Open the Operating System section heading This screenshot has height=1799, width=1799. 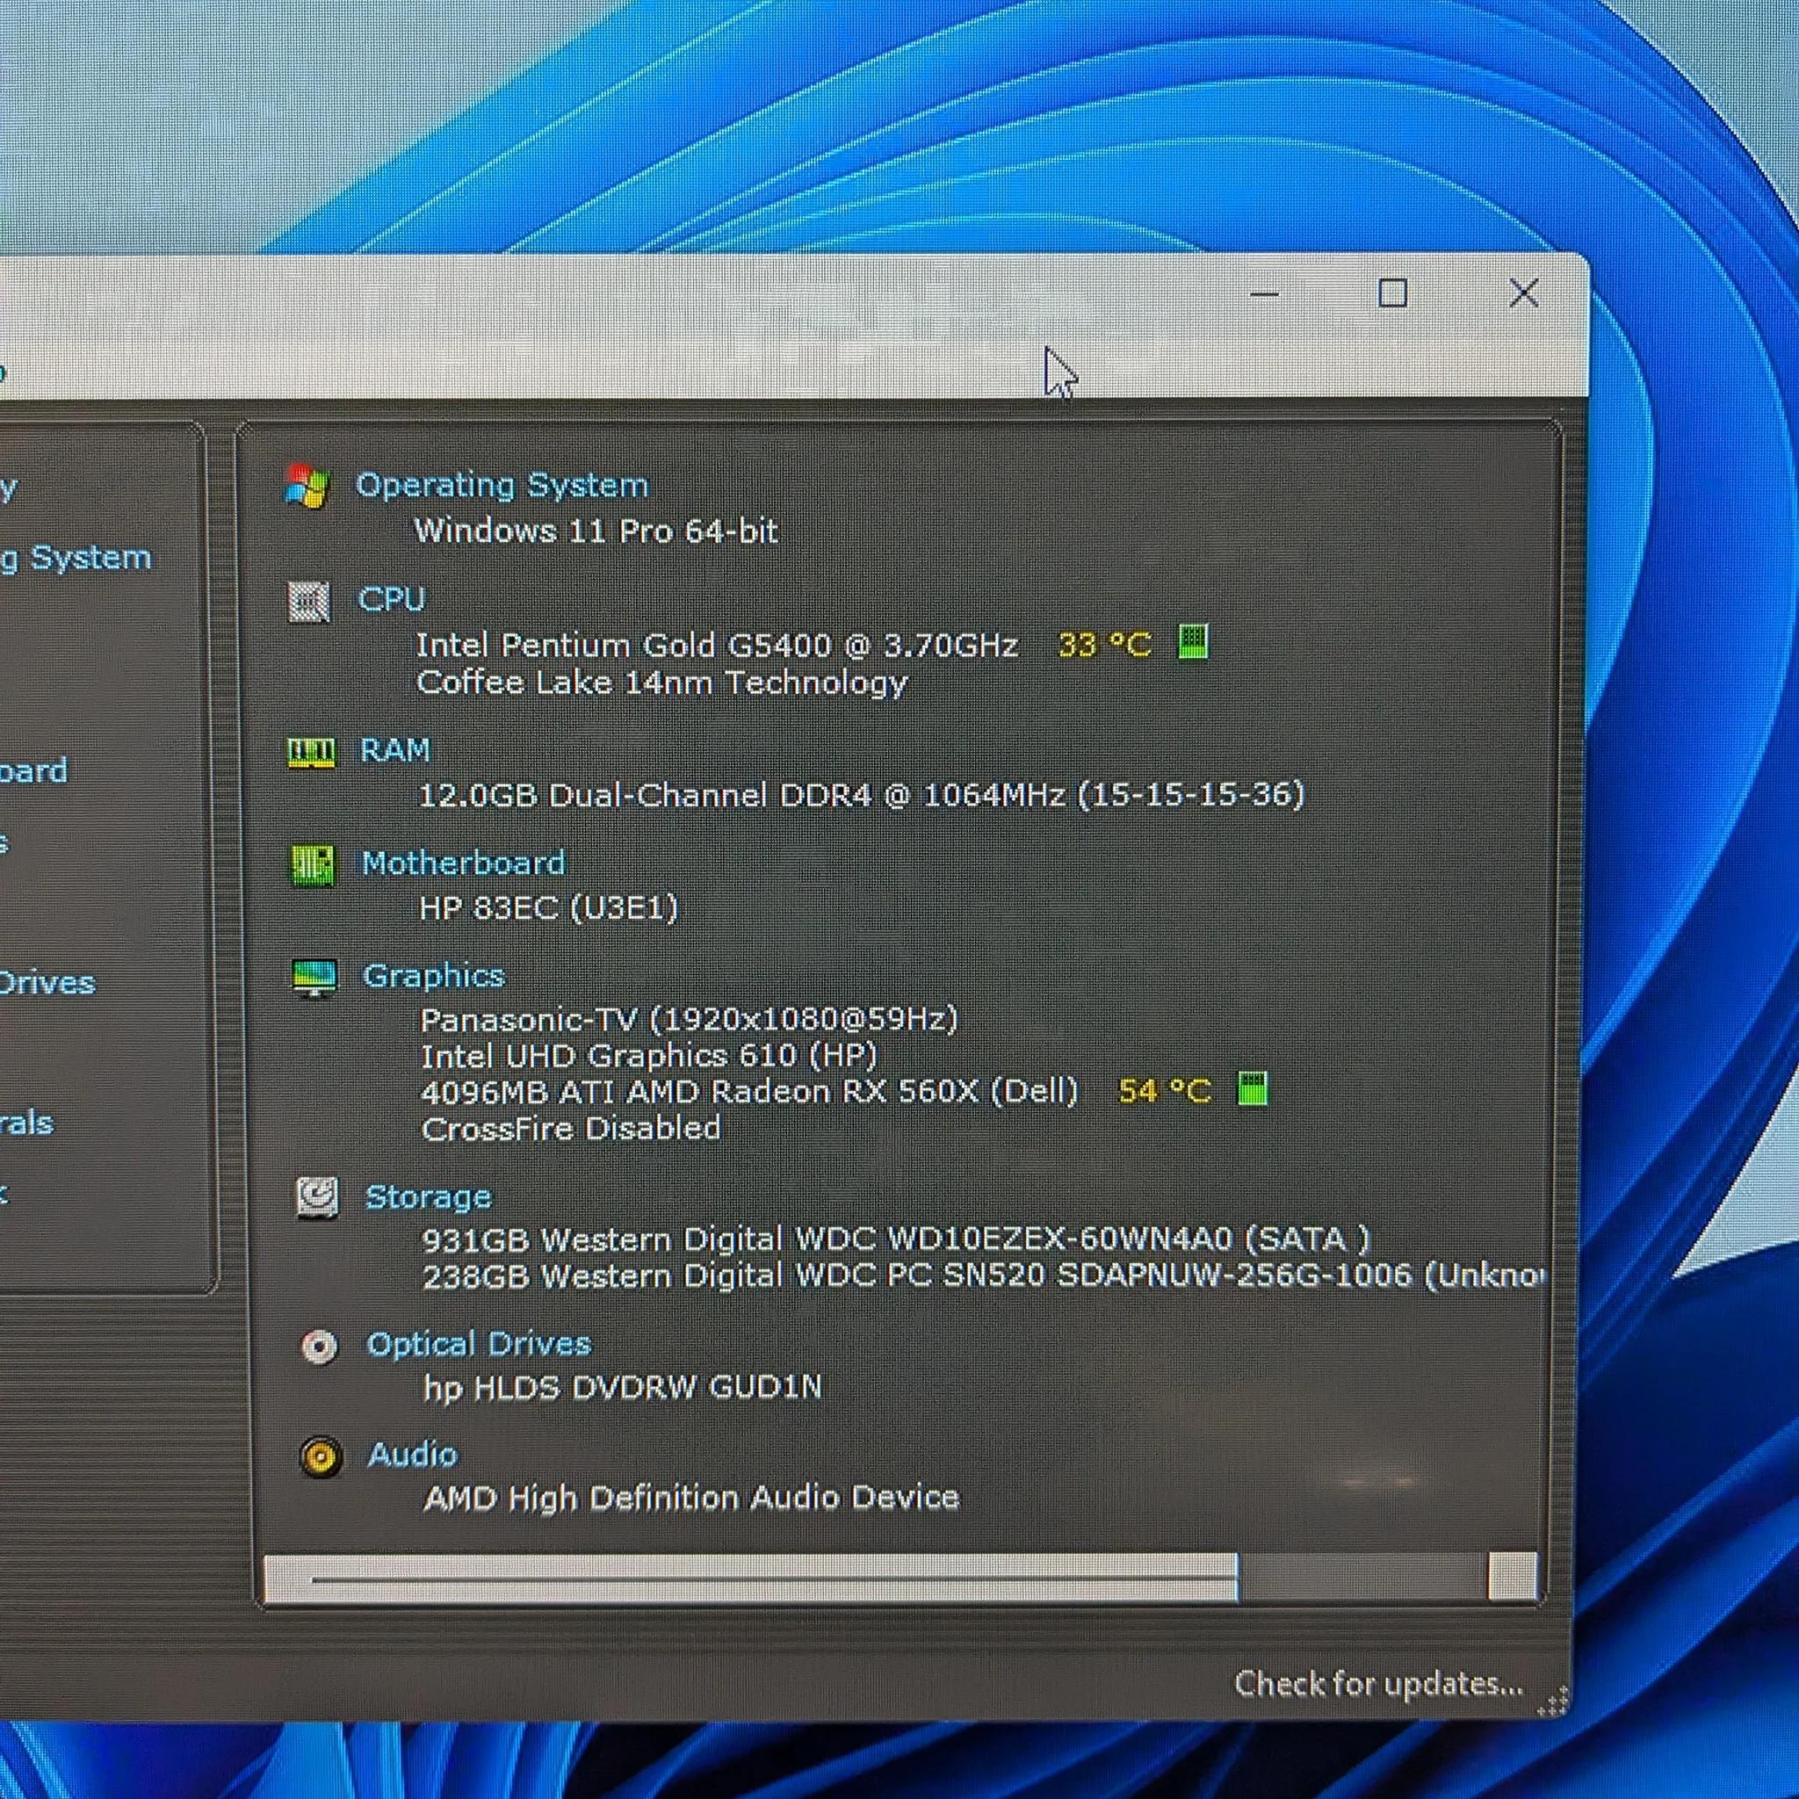(x=502, y=485)
